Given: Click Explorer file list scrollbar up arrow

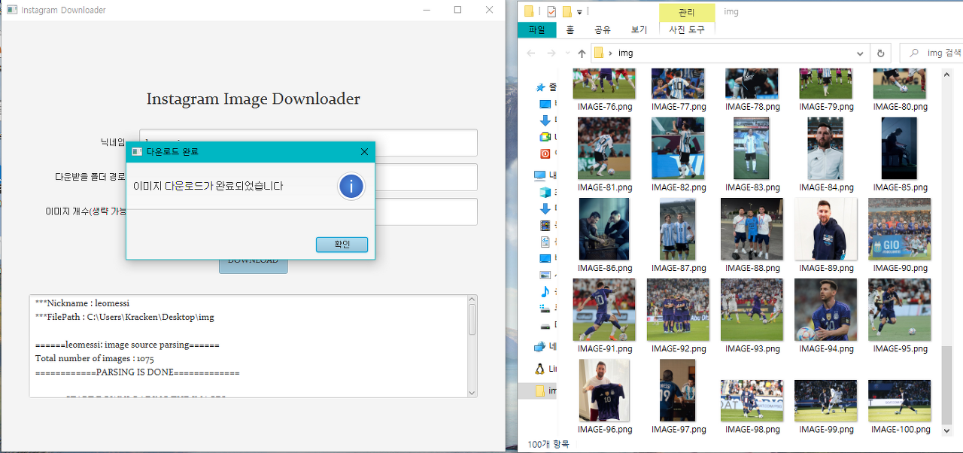Looking at the screenshot, I should coord(946,74).
